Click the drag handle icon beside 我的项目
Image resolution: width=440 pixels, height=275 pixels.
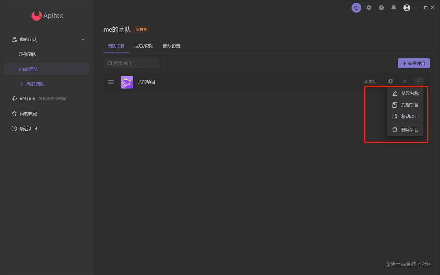pyautogui.click(x=111, y=82)
